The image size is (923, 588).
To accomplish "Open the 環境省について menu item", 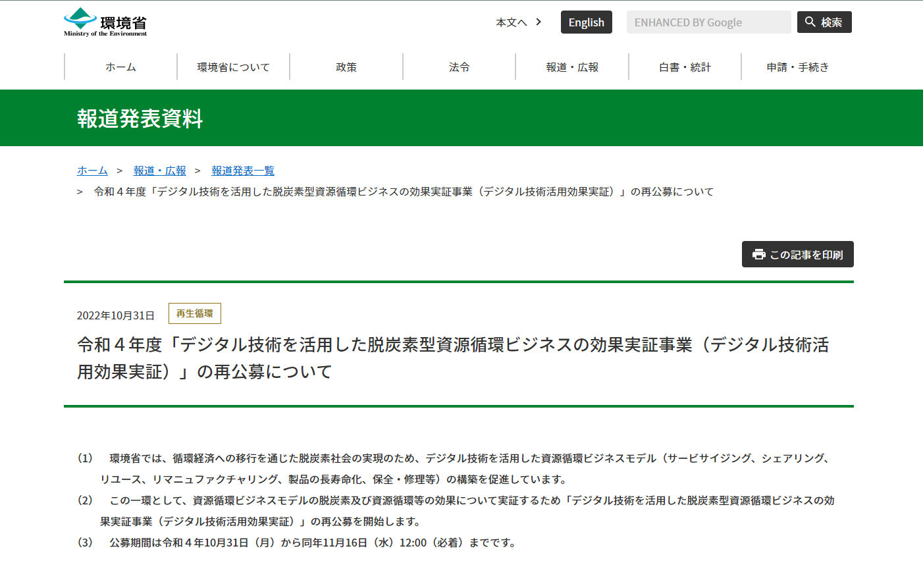I will coord(234,67).
